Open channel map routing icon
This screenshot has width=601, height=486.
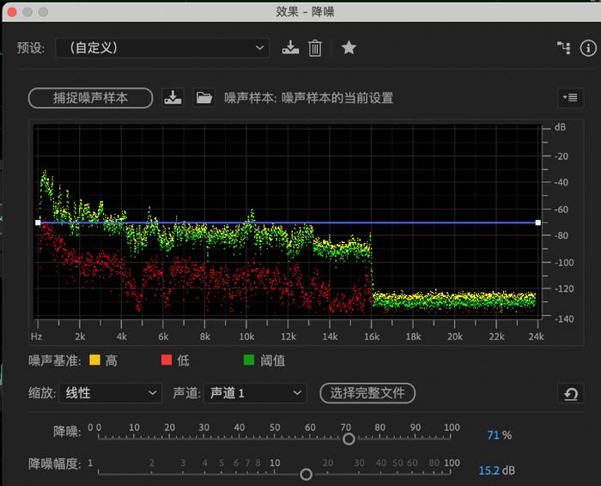click(563, 48)
